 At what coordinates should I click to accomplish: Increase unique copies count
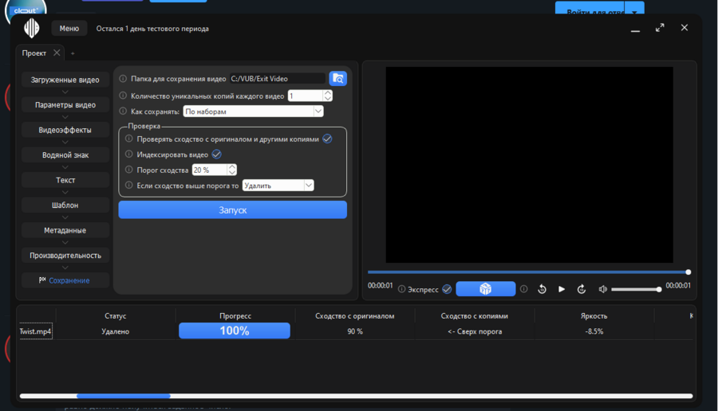[x=328, y=93]
